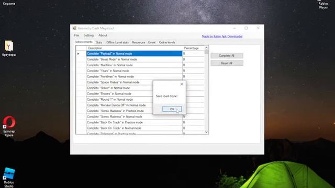This screenshot has width=335, height=188.
Task: Select the Браузер Opera desktop shortcut
Action: pyautogui.click(x=9, y=126)
